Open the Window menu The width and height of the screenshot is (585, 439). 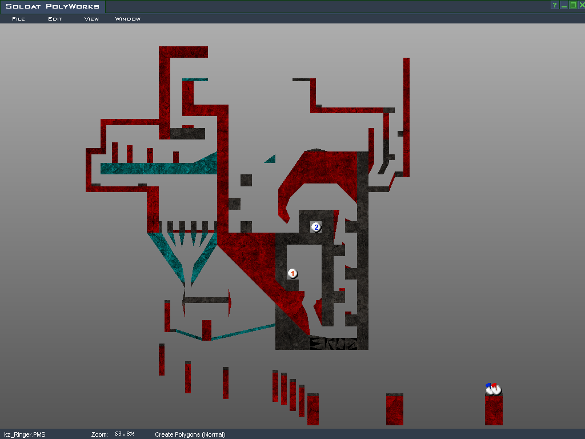pyautogui.click(x=128, y=19)
